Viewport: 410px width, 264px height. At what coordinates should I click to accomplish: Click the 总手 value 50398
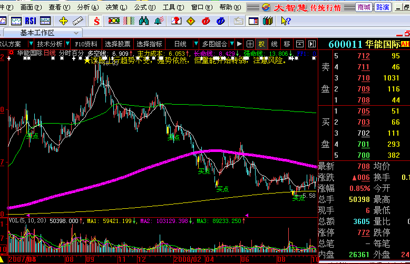(359, 199)
